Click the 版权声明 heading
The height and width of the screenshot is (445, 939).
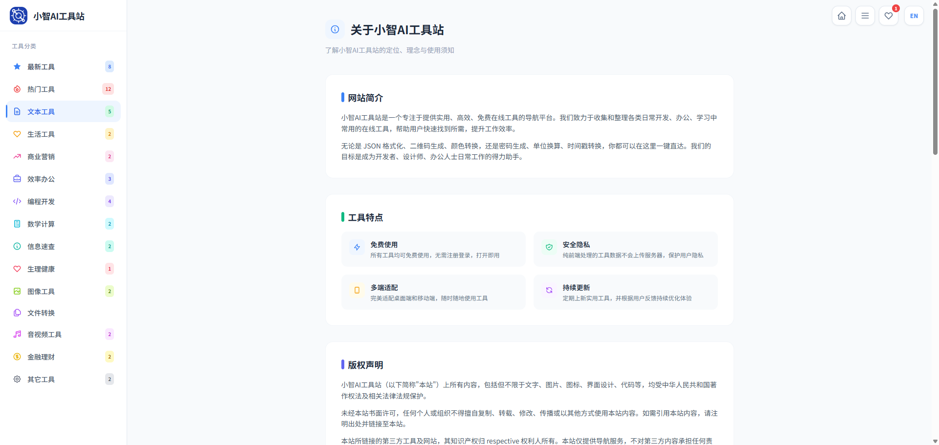(365, 365)
